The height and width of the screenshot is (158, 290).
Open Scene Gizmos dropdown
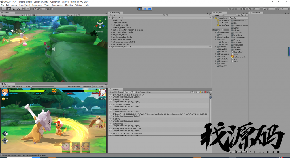[70, 15]
